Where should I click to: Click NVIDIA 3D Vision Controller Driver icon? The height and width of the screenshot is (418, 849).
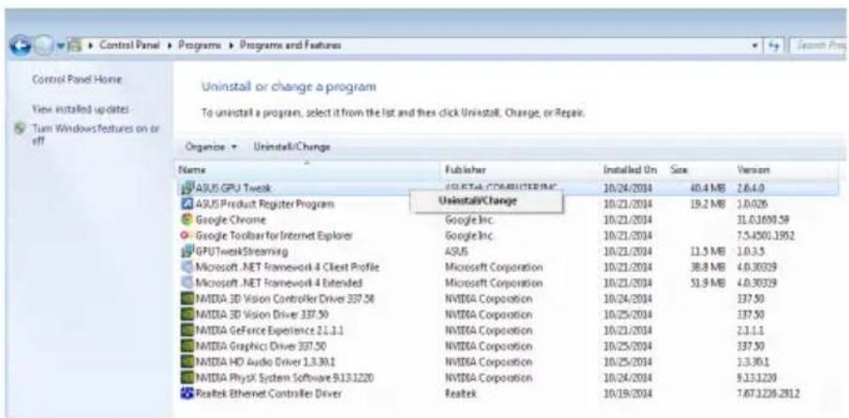(x=187, y=299)
